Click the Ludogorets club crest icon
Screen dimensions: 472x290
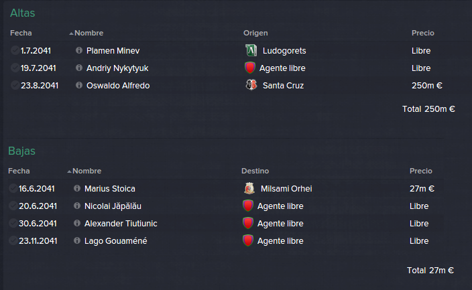point(251,50)
